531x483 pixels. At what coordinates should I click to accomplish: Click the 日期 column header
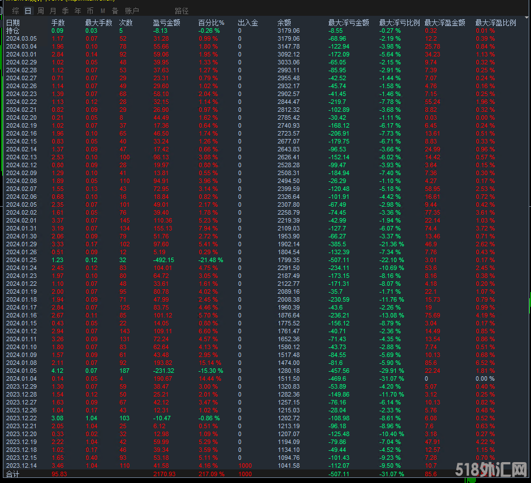[13, 23]
